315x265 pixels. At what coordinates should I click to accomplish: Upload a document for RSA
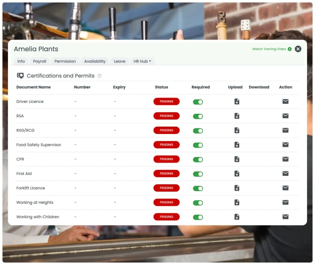[237, 116]
